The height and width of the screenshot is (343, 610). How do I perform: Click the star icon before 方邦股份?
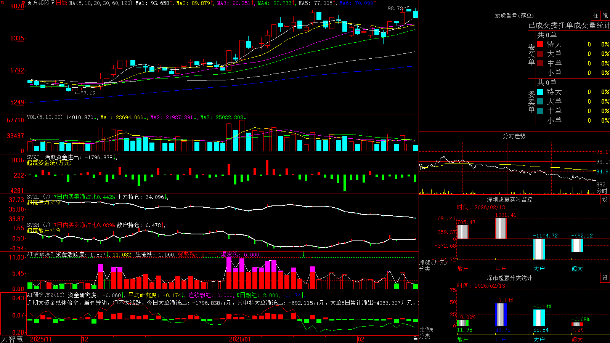click(x=30, y=3)
